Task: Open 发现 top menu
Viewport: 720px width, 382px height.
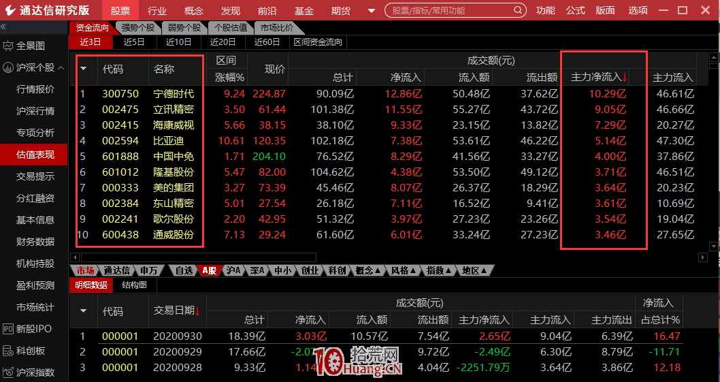Action: pos(231,11)
